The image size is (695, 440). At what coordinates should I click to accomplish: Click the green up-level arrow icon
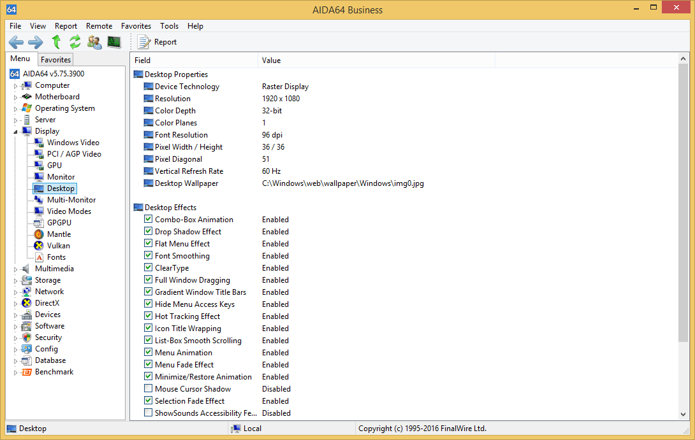56,42
